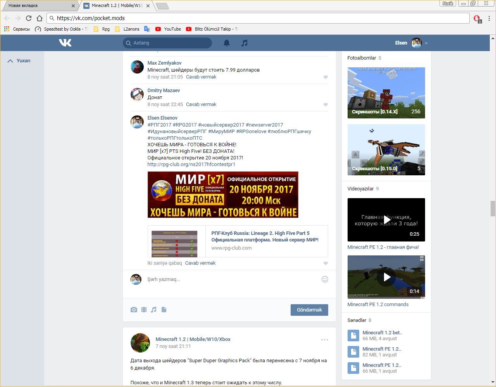Open the L2anons bookmarks folder

pos(127,29)
